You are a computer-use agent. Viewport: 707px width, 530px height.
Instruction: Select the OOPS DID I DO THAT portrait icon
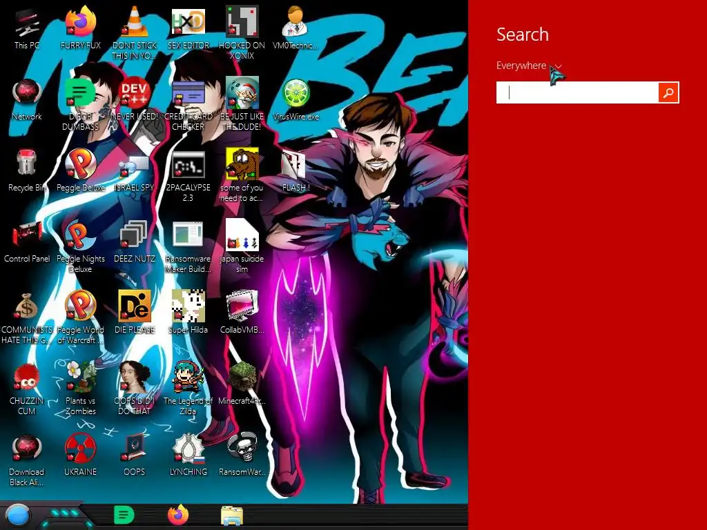click(135, 376)
